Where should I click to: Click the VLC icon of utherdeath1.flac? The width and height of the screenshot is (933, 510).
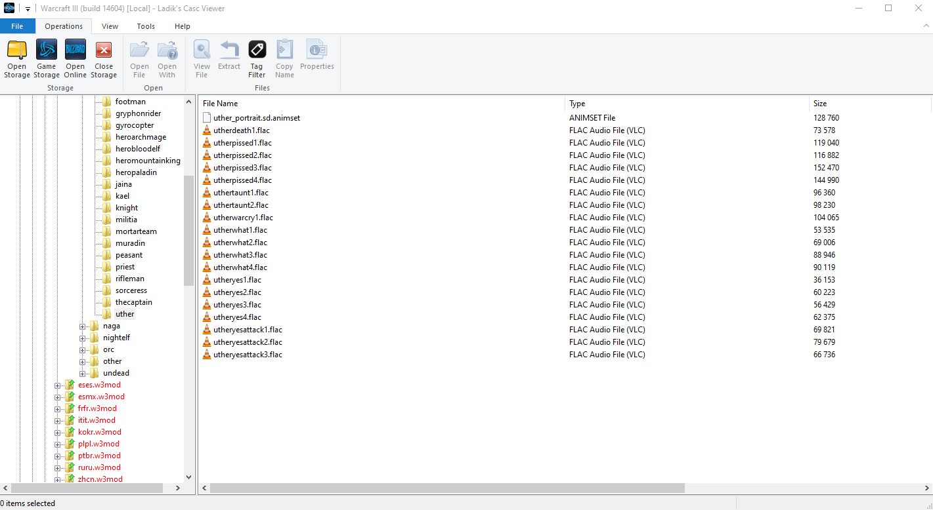click(x=207, y=130)
